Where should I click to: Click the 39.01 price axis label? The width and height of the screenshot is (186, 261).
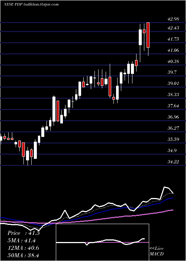(x=173, y=84)
